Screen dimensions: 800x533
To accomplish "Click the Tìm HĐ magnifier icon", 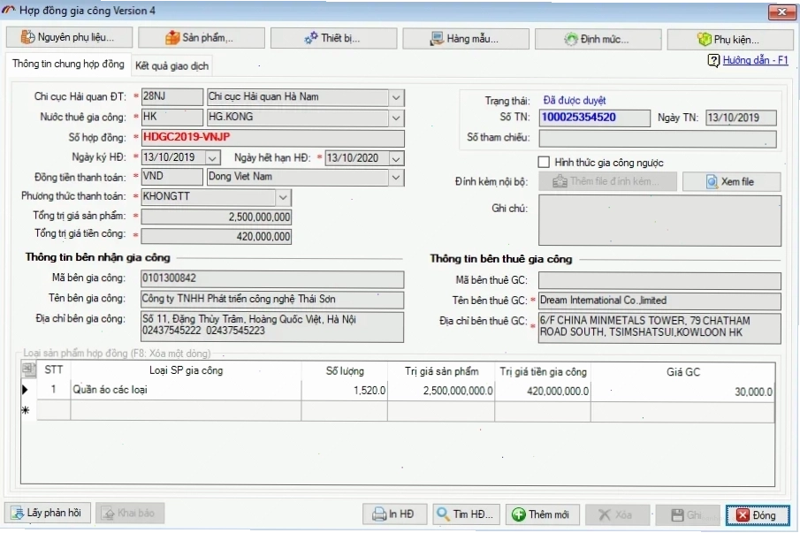I will click(x=443, y=514).
